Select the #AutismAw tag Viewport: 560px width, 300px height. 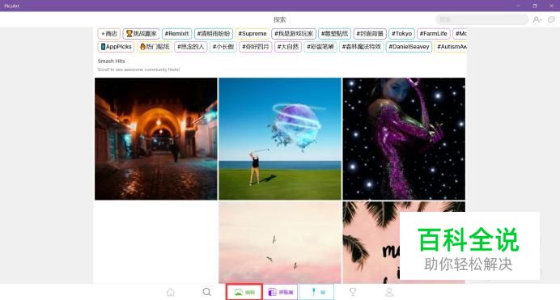click(x=451, y=47)
